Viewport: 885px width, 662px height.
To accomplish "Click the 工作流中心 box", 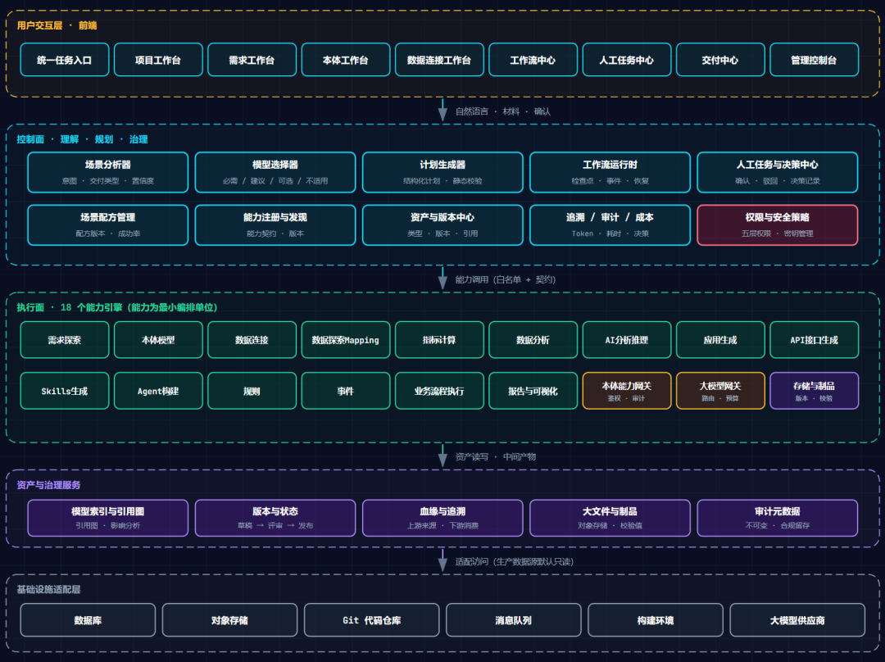I will [533, 60].
